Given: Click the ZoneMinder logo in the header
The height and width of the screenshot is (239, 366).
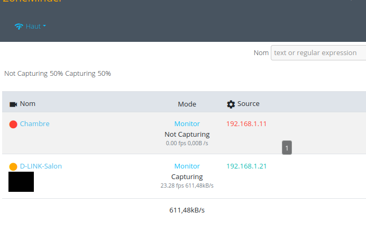Looking at the screenshot, I should click(x=32, y=2).
